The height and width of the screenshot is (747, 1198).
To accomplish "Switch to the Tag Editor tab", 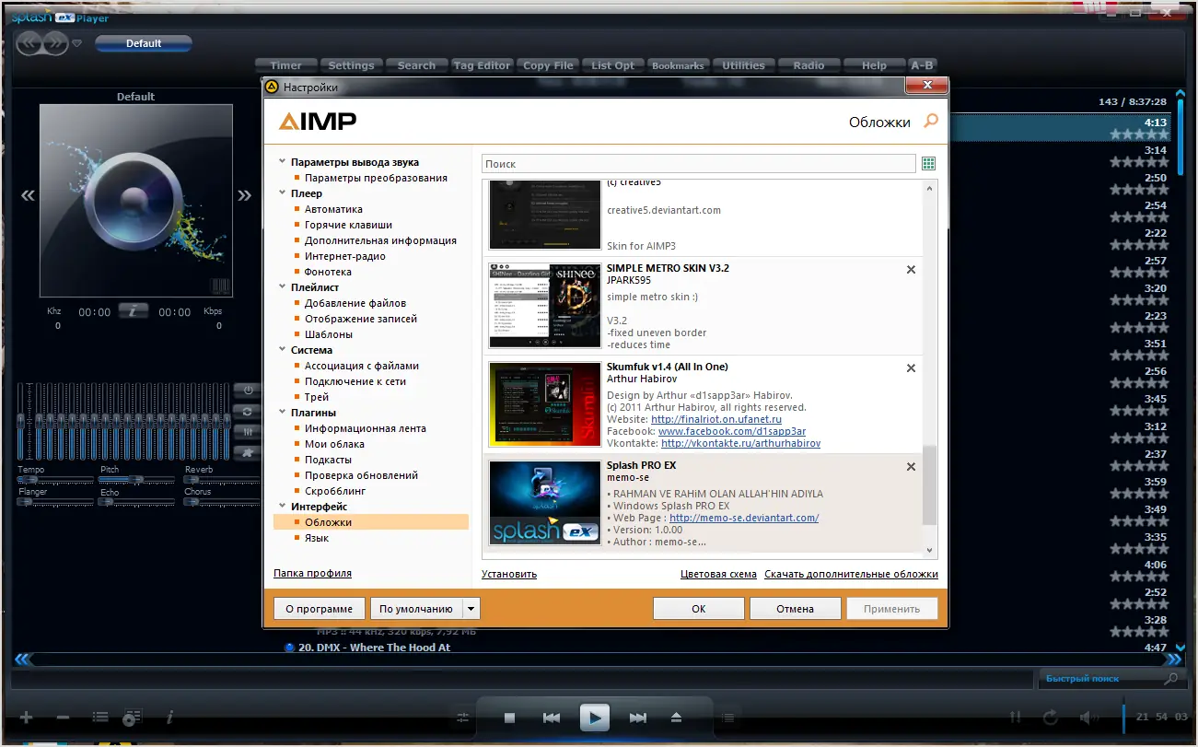I will click(482, 65).
